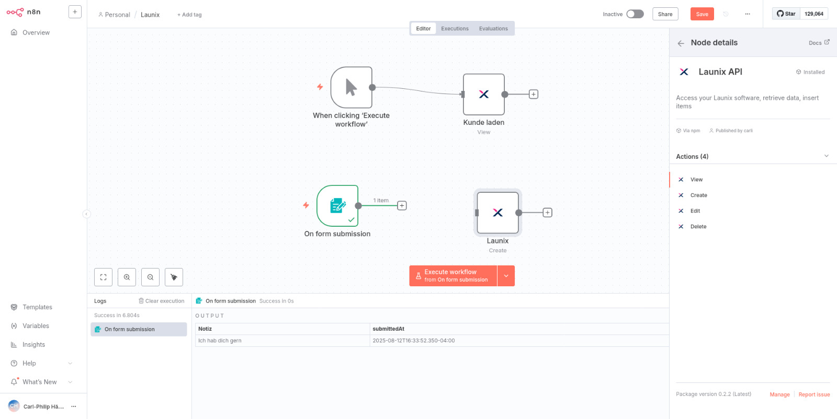The image size is (837, 419).
Task: Add a node after Kunde laden
Action: pos(534,95)
